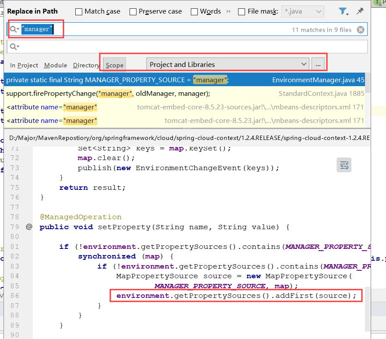
Task: Select tomcat-embed-core-8.5.23.jar mbeans-descriptors.xml result
Action: (x=184, y=121)
